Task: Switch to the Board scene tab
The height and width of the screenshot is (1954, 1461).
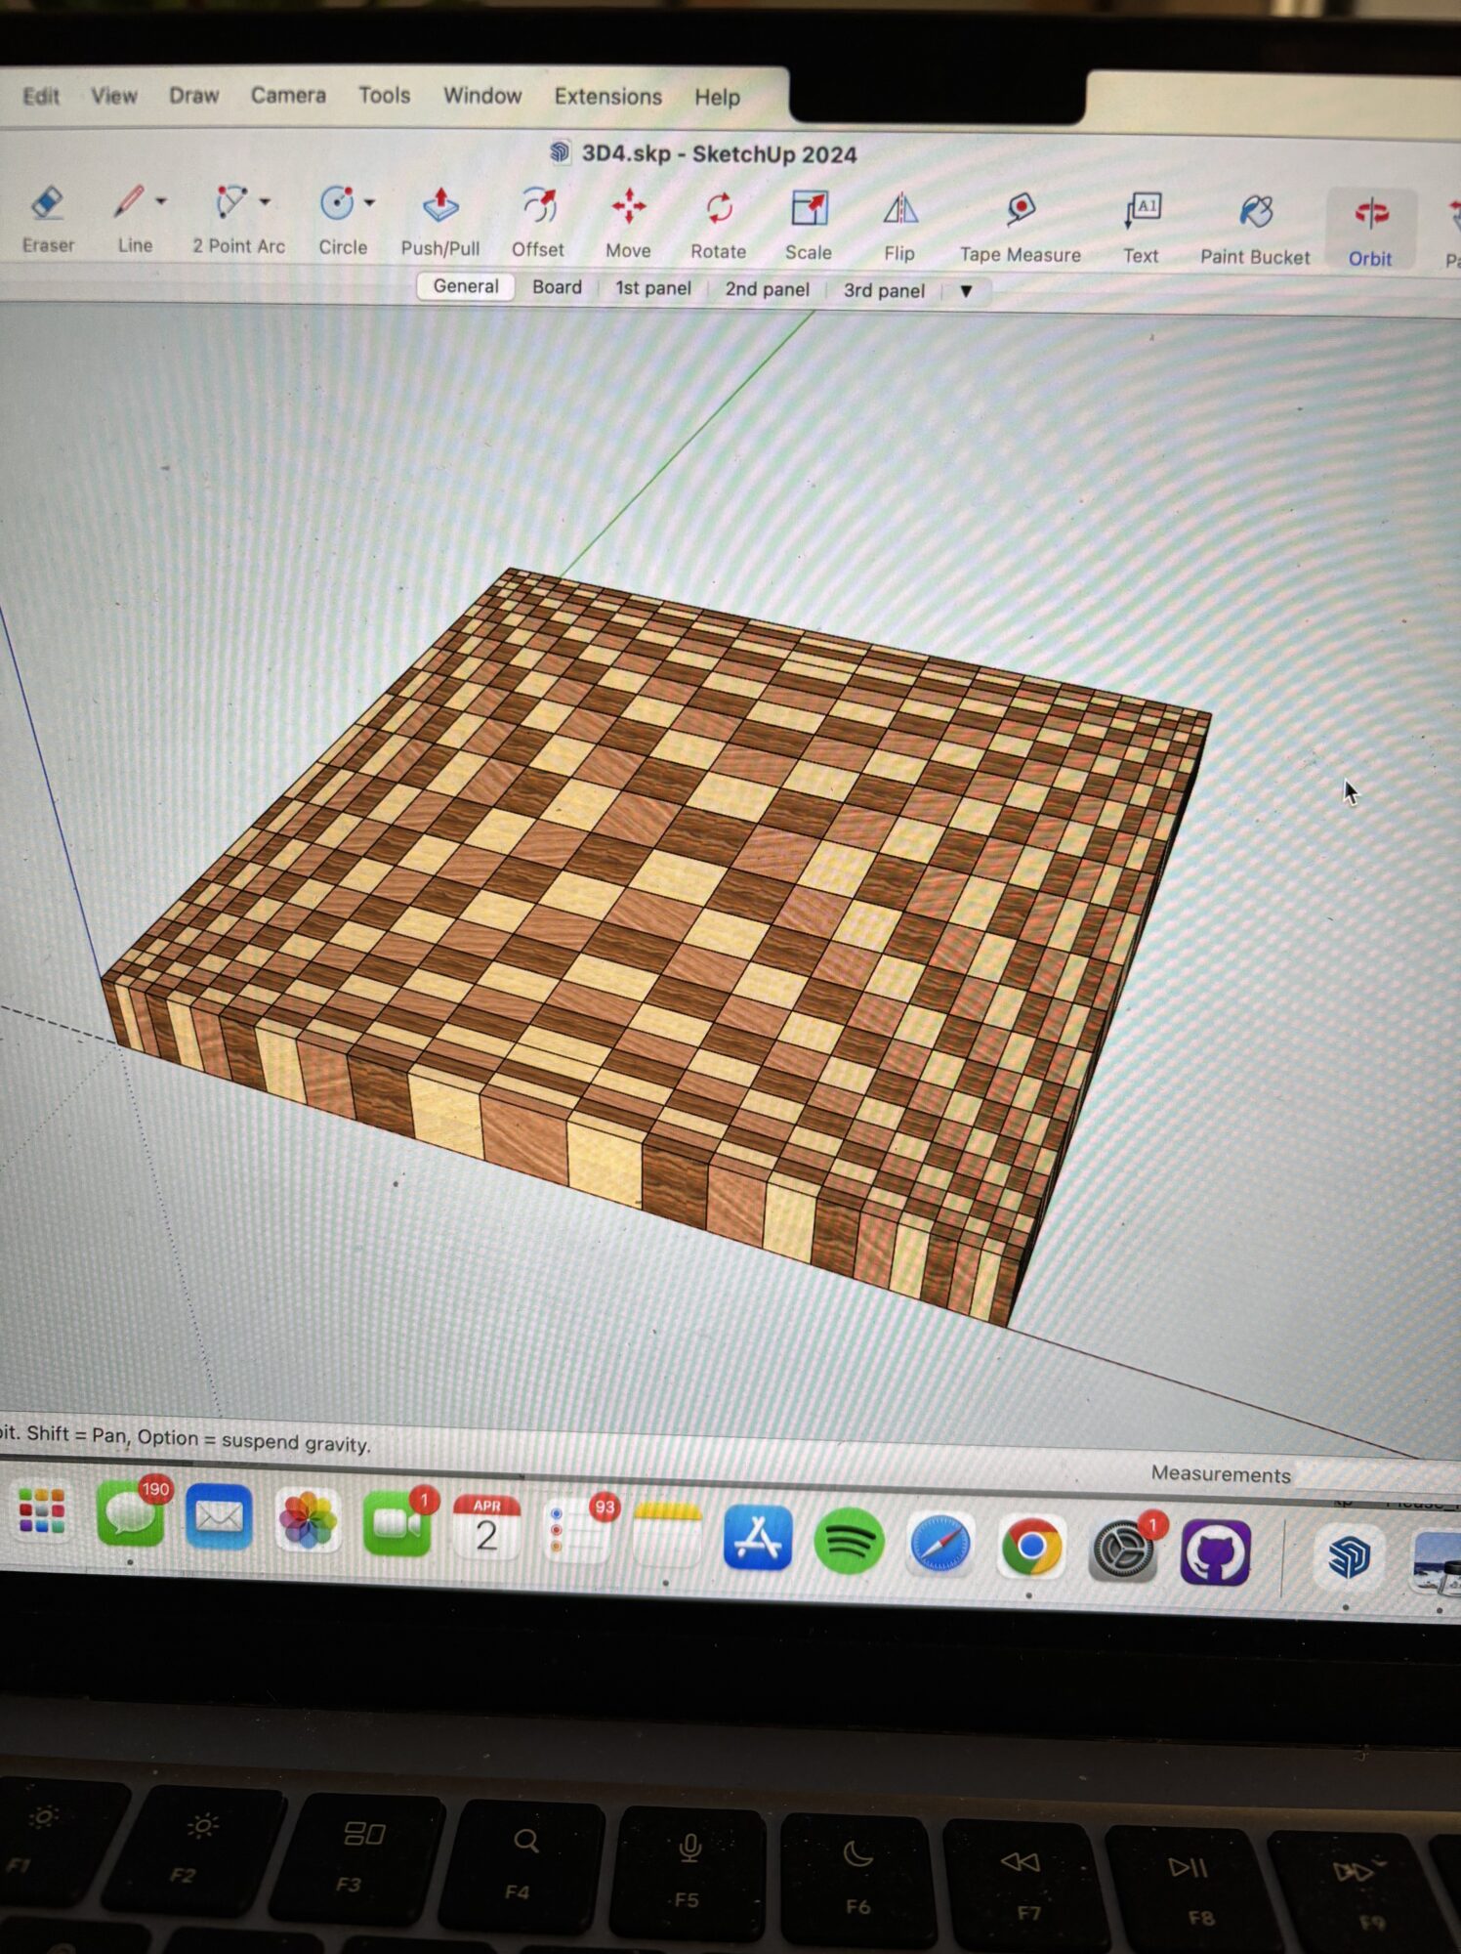Action: tap(557, 287)
